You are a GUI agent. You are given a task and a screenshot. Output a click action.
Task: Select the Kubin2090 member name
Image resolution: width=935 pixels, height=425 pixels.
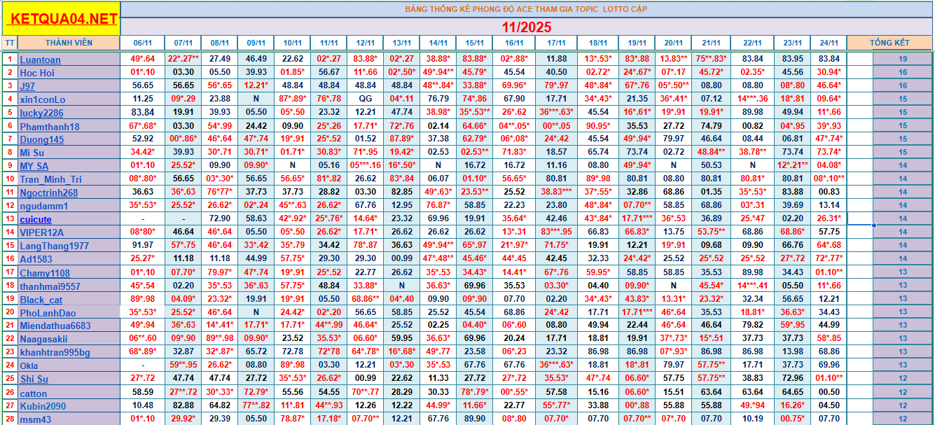42,406
